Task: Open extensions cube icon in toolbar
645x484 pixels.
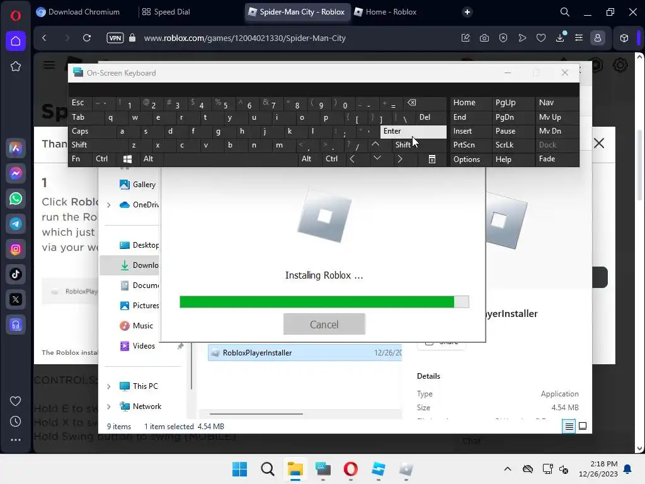Action: [x=624, y=38]
